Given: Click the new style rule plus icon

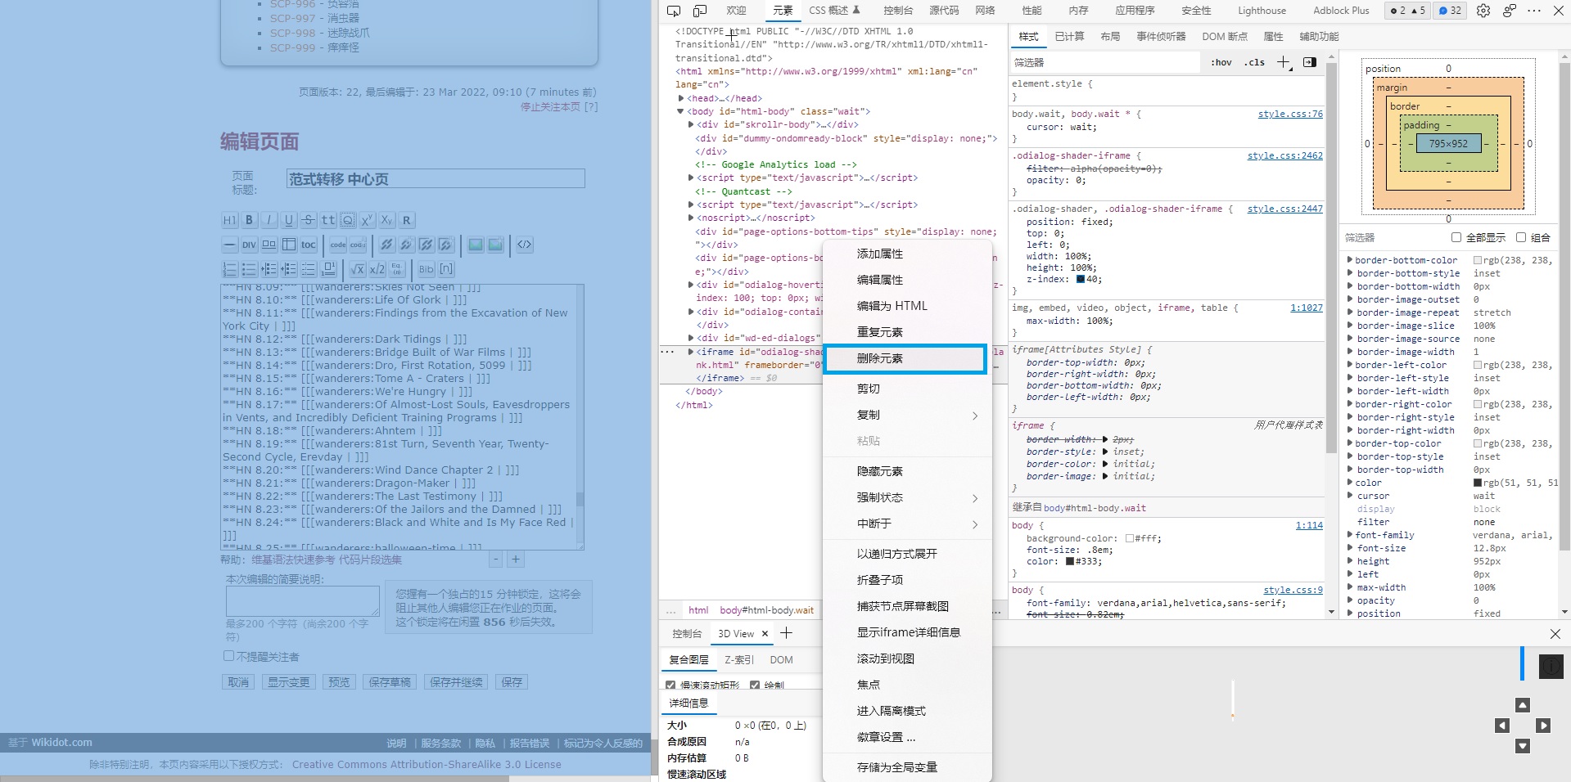Looking at the screenshot, I should pyautogui.click(x=1284, y=62).
